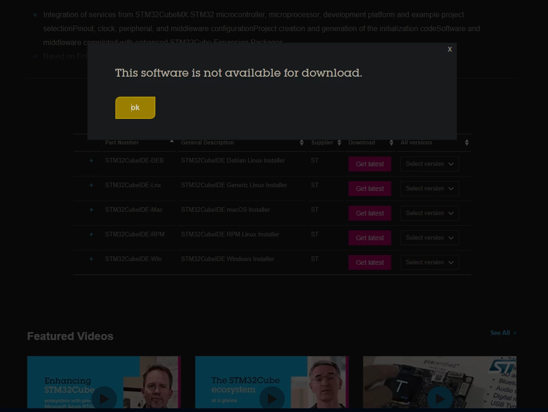548x412 pixels.
Task: Get latest Debian Linux Installer
Action: 370,164
